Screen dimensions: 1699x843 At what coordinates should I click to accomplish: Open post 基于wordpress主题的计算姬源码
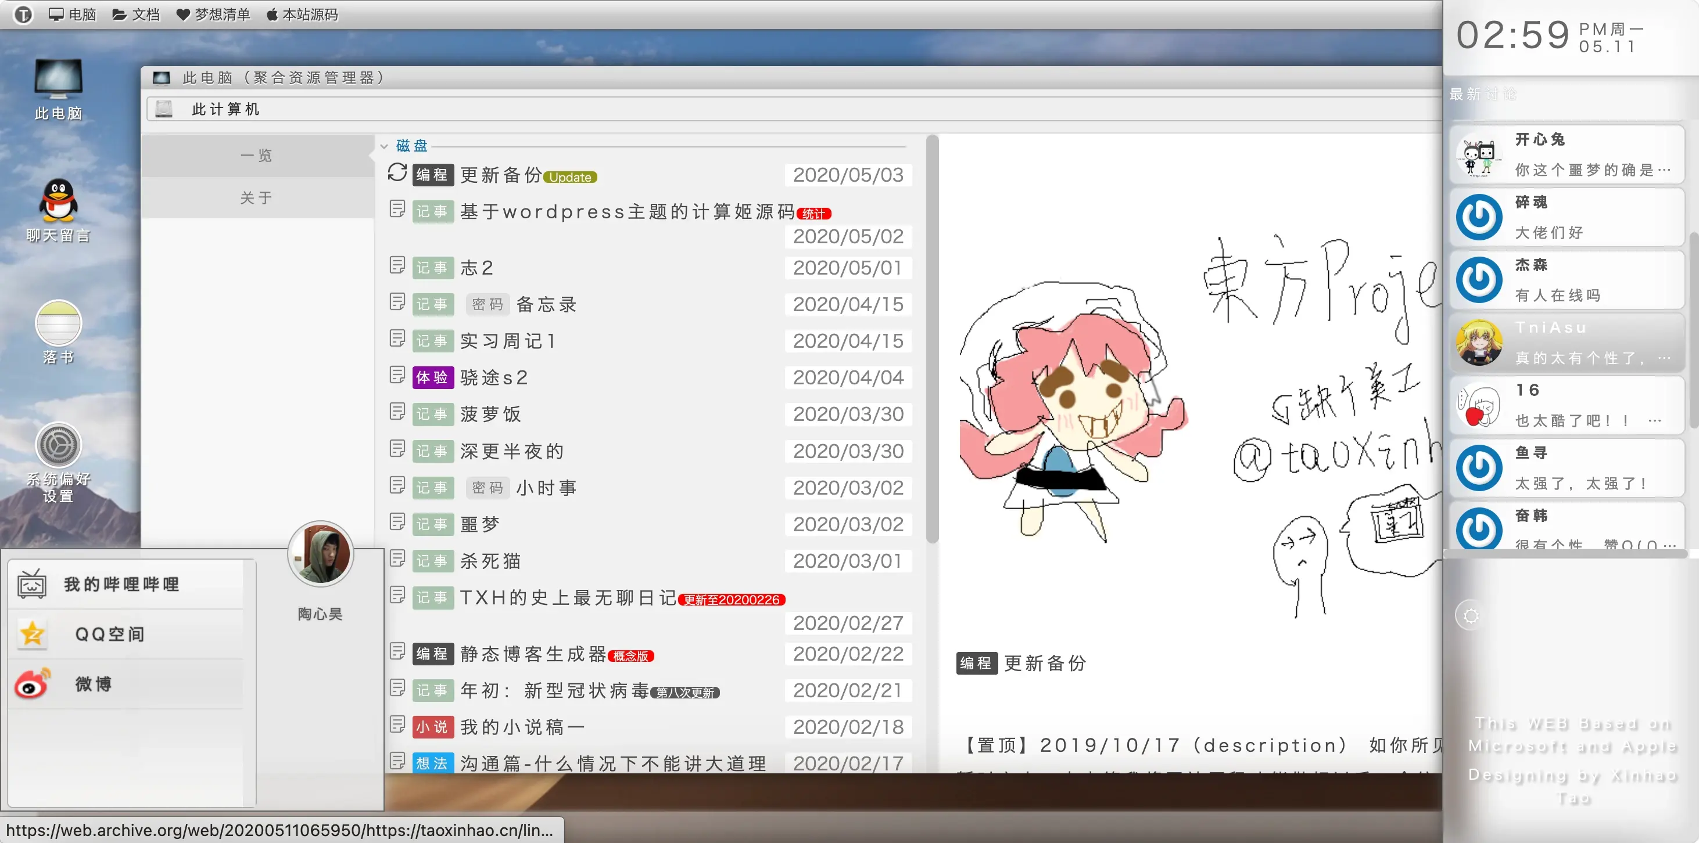pos(628,211)
